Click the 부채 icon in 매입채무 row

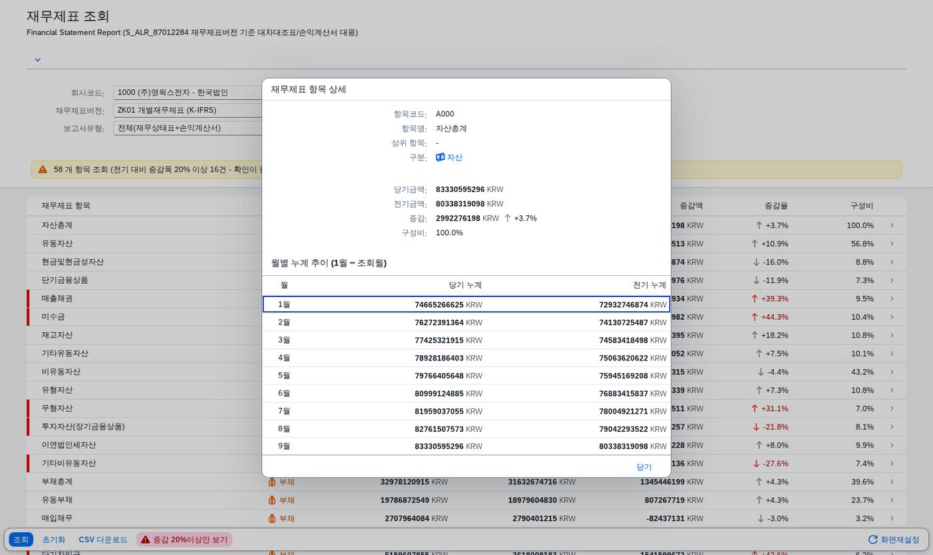pos(272,518)
